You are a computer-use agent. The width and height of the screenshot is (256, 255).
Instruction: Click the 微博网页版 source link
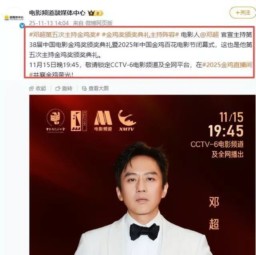coord(99,23)
